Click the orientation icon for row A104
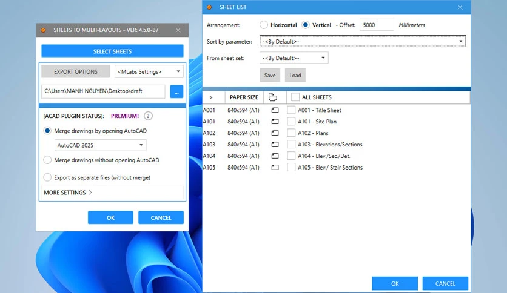The image size is (507, 293). (x=275, y=156)
